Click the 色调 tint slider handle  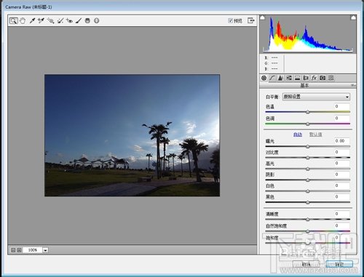click(308, 124)
